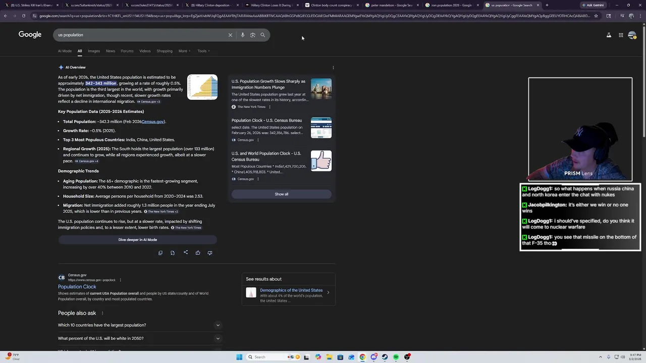Reload the page

[x=23, y=16]
